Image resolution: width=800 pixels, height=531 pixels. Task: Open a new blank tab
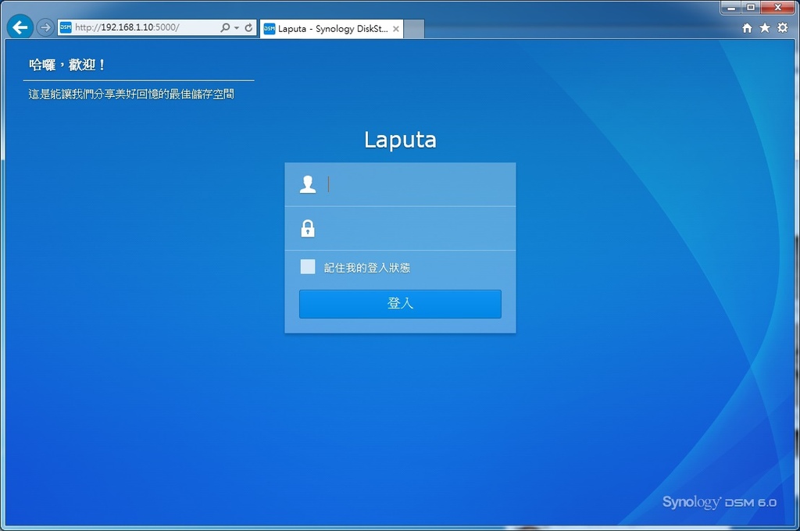(414, 29)
